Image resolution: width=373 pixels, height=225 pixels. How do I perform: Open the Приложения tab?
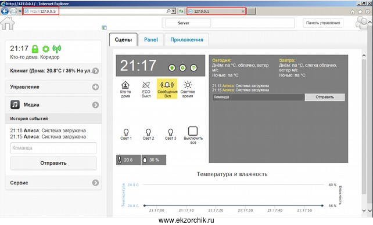186,39
